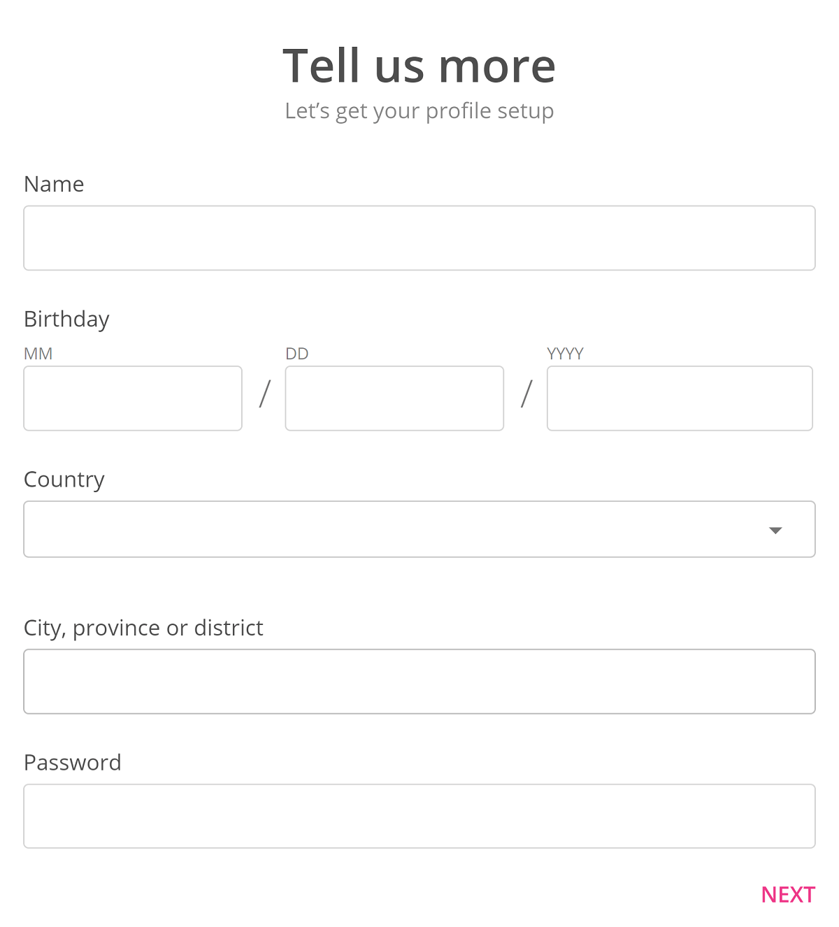
Task: Focus the City, province or district field
Action: click(419, 682)
